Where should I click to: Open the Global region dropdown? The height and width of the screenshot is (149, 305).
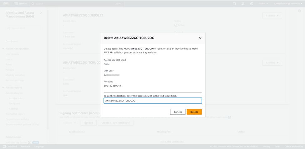263,4
